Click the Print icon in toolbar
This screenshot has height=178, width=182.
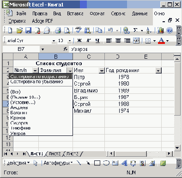(58, 30)
